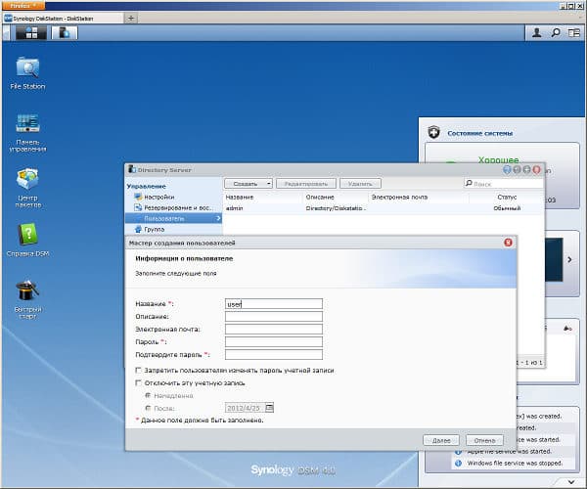Select the После radio option
This screenshot has height=489, width=587.
[x=148, y=408]
